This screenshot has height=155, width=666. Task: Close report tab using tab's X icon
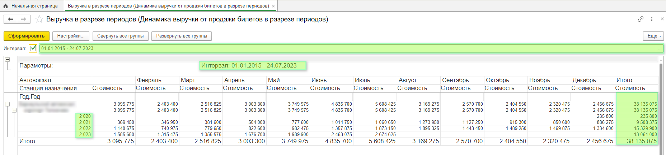point(273,6)
